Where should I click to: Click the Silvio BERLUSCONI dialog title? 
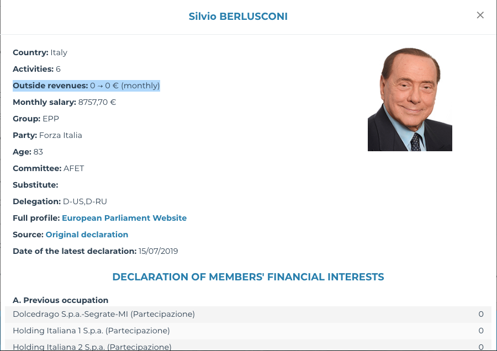[x=238, y=17]
